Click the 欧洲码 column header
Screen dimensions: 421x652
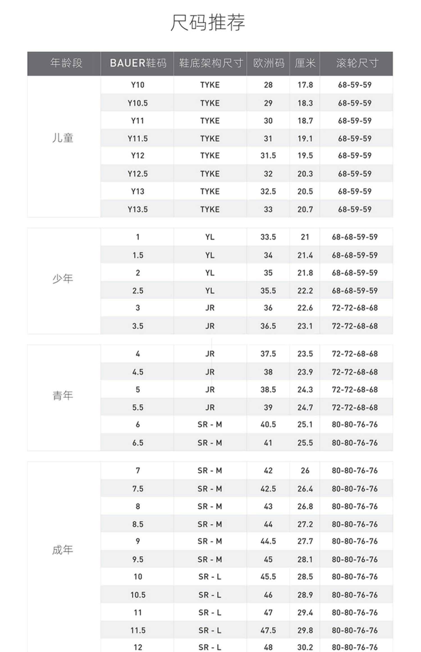pos(268,63)
